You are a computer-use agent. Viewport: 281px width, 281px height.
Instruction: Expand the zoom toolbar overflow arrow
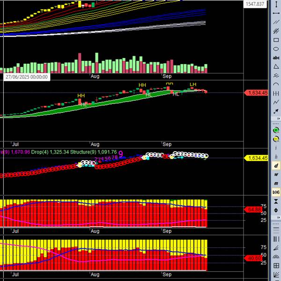pyautogui.click(x=279, y=218)
